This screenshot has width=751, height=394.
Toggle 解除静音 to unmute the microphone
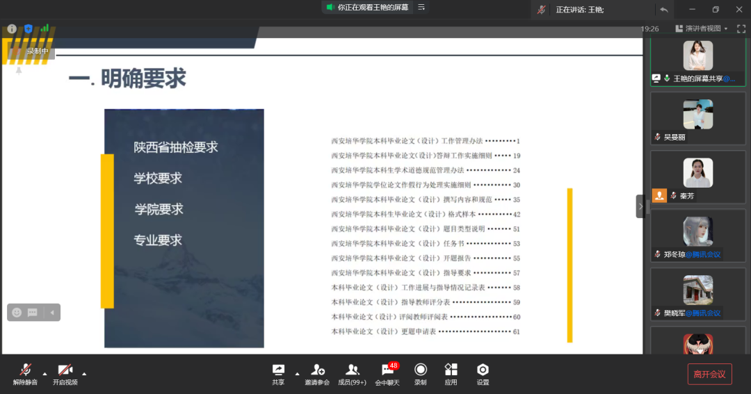pyautogui.click(x=26, y=370)
